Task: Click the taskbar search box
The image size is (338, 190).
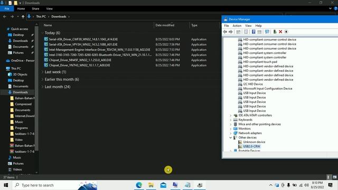Action: click(x=55, y=185)
